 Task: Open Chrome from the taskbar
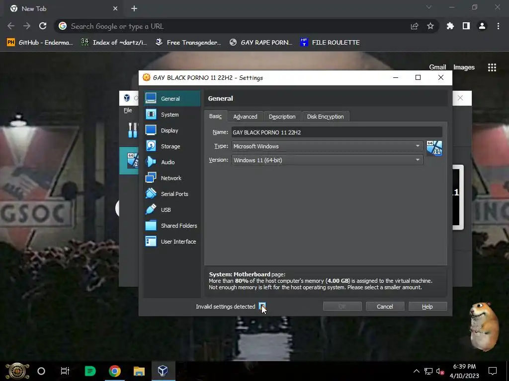pos(115,371)
